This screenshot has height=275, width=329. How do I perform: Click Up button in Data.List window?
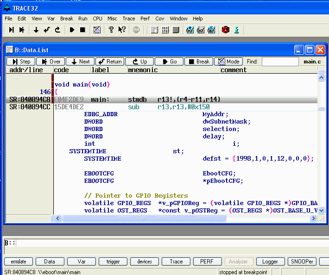[139, 62]
